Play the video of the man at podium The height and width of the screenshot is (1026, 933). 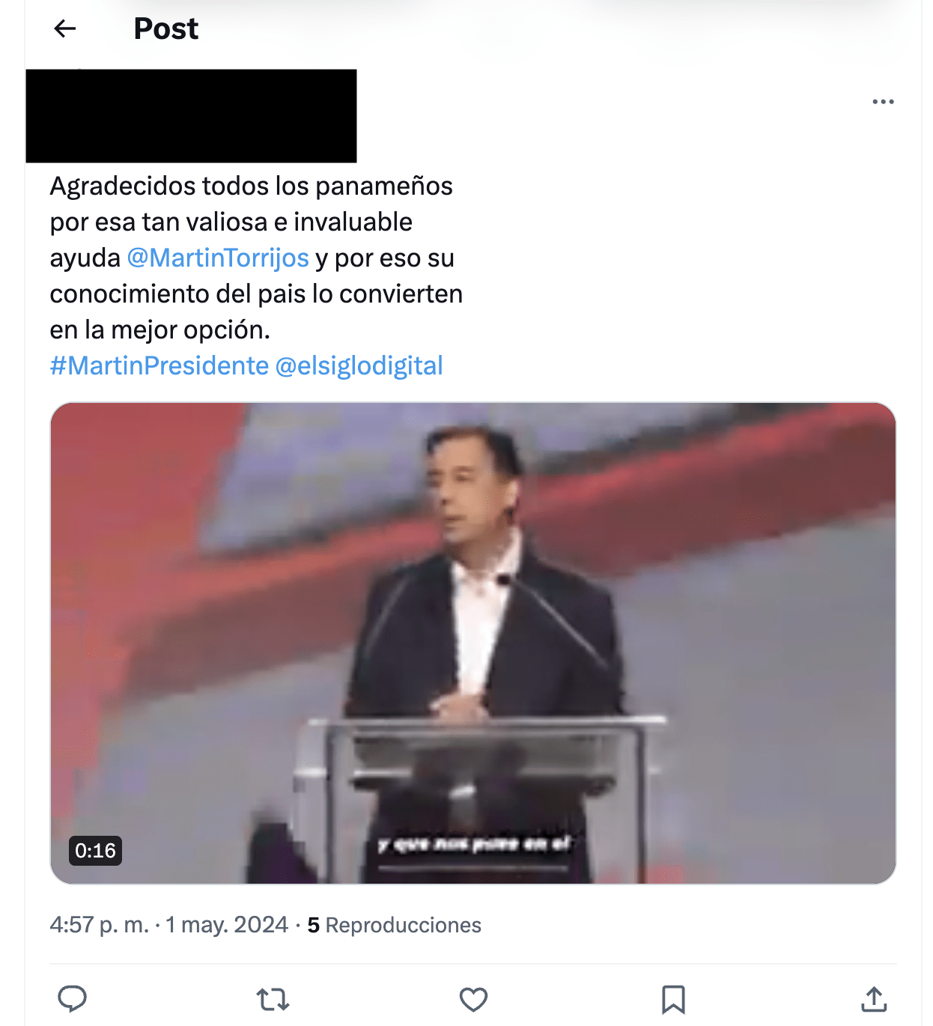(473, 643)
